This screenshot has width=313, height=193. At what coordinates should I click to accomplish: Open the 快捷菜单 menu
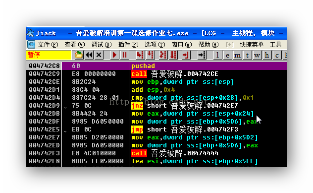[252, 44]
